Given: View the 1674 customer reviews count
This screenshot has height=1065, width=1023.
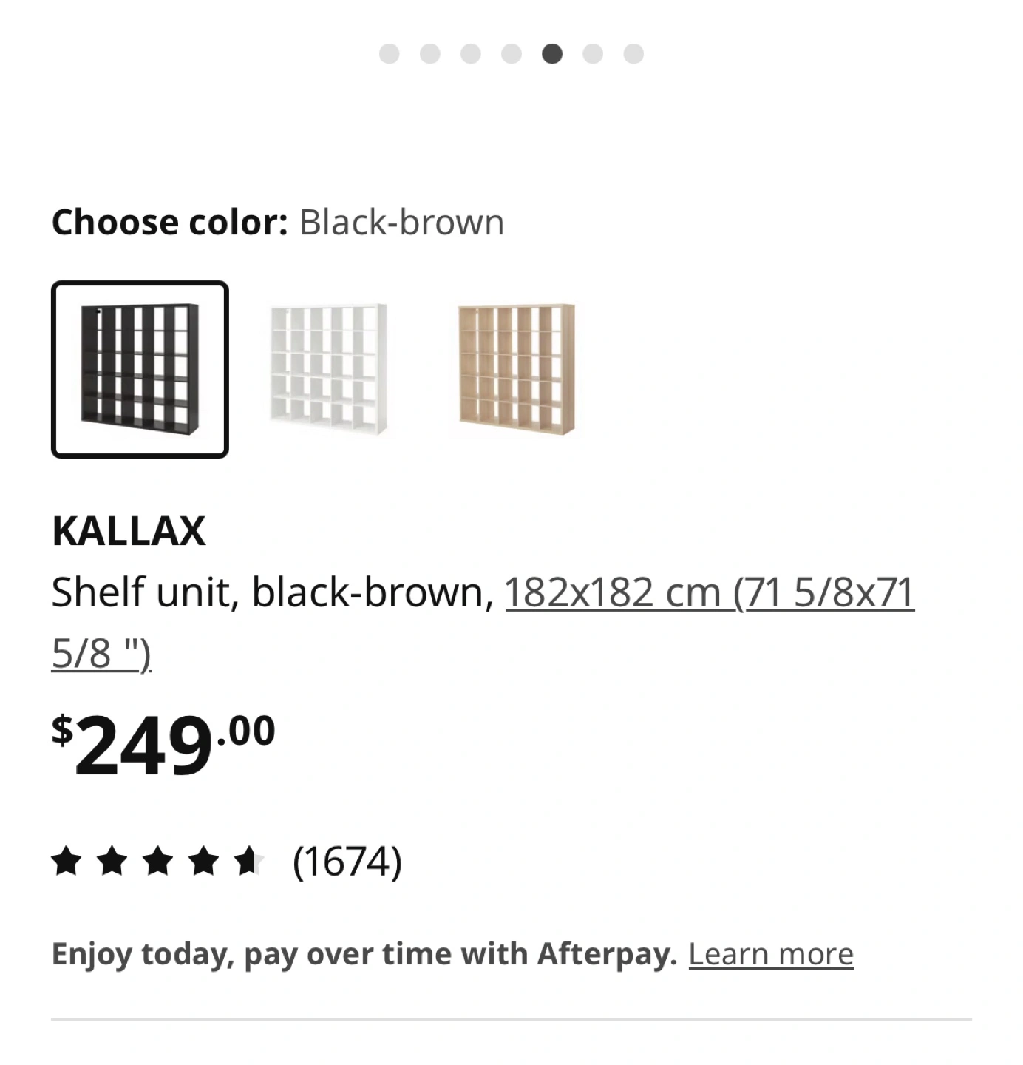Looking at the screenshot, I should pos(347,862).
